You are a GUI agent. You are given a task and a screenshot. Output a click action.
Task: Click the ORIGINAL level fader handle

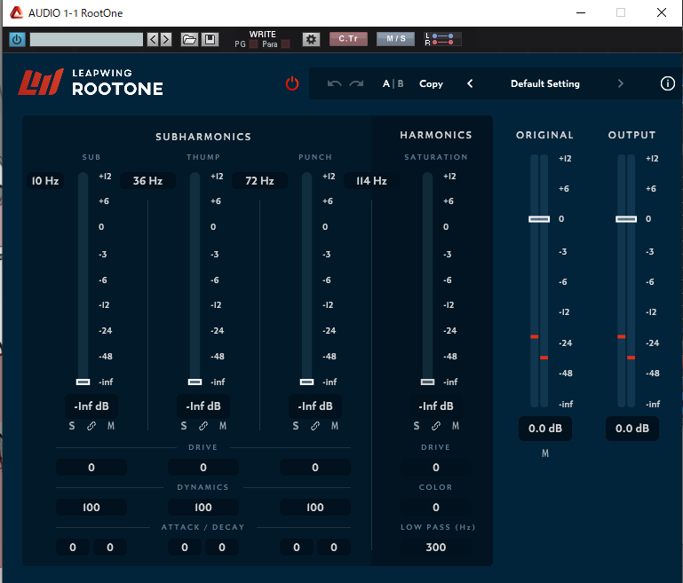pyautogui.click(x=539, y=219)
